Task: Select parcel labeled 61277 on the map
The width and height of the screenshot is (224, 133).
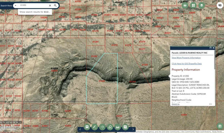Action: tap(142, 49)
